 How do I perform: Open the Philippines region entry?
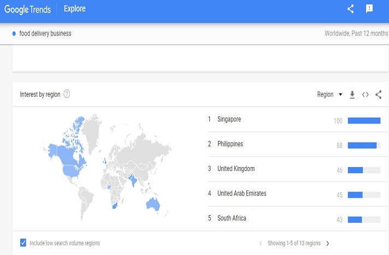tap(230, 144)
